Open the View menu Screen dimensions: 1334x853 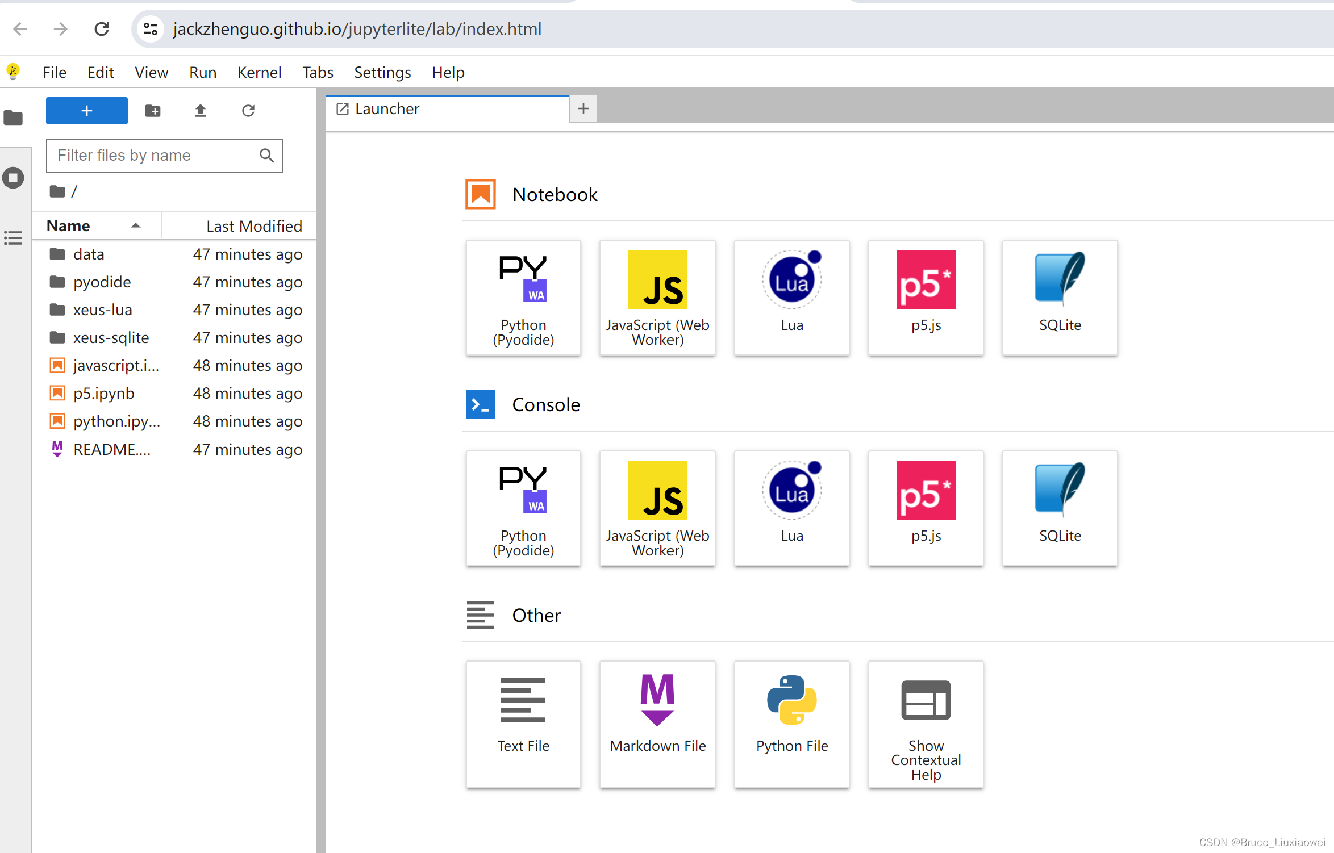[151, 72]
